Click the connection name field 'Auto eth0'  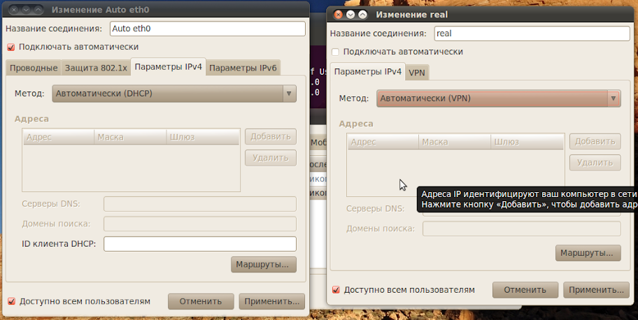point(208,29)
